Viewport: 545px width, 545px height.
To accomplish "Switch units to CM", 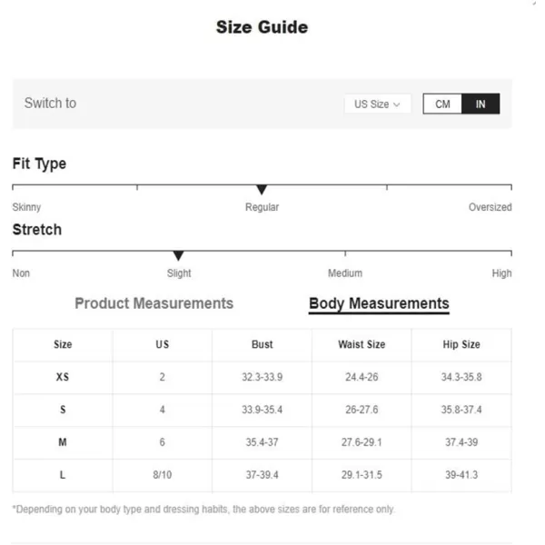I will (x=442, y=104).
